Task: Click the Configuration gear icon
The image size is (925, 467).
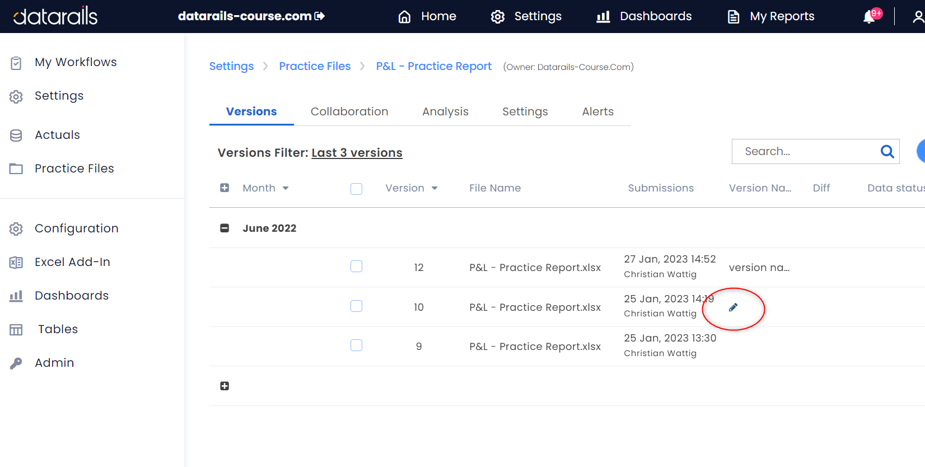Action: tap(16, 229)
